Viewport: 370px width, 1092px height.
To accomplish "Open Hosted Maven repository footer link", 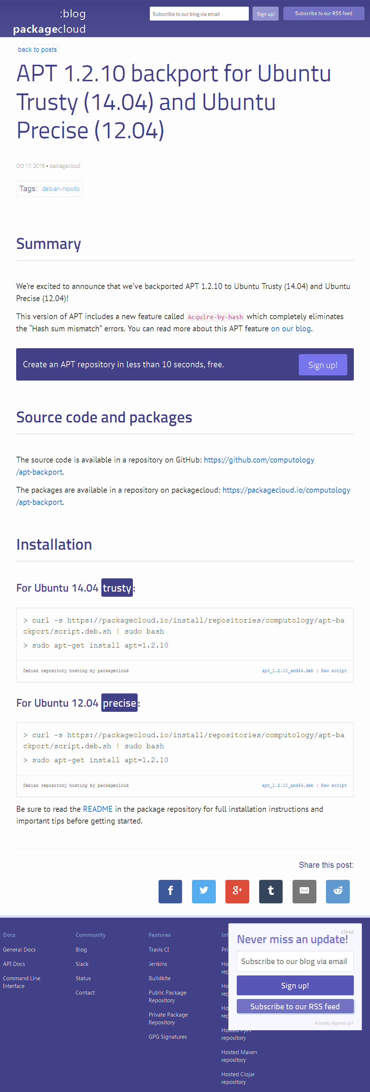I will [x=239, y=1056].
